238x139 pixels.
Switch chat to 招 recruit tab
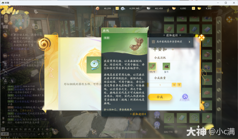pos(25,129)
